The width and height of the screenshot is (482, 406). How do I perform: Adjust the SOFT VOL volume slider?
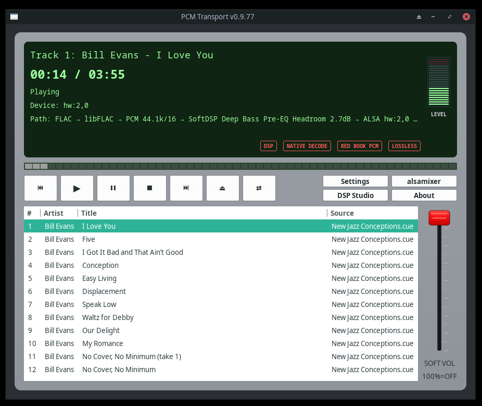coord(439,218)
